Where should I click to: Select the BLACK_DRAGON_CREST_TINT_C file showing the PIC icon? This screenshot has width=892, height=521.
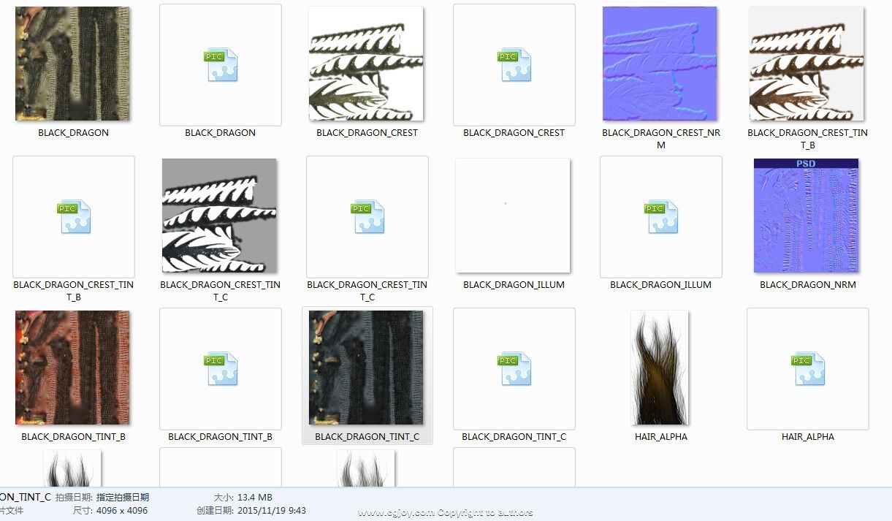click(367, 217)
